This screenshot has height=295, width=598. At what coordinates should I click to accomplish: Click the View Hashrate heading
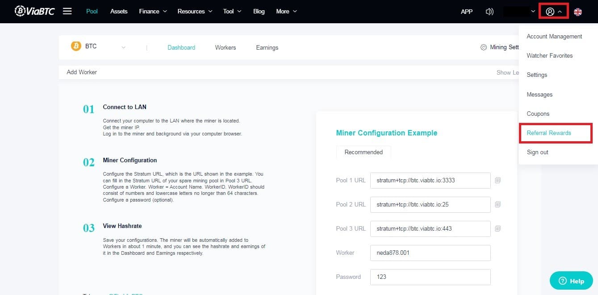(122, 226)
